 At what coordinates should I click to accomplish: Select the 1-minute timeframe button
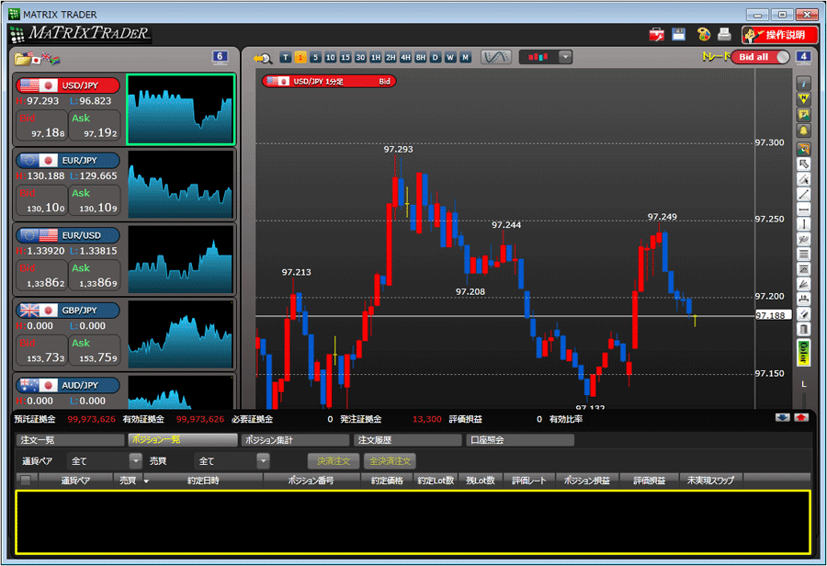tap(300, 57)
